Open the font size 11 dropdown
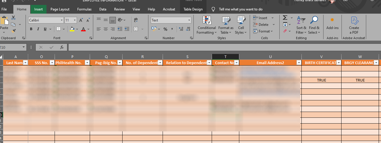Viewport: 381px width, 143px height. point(75,20)
